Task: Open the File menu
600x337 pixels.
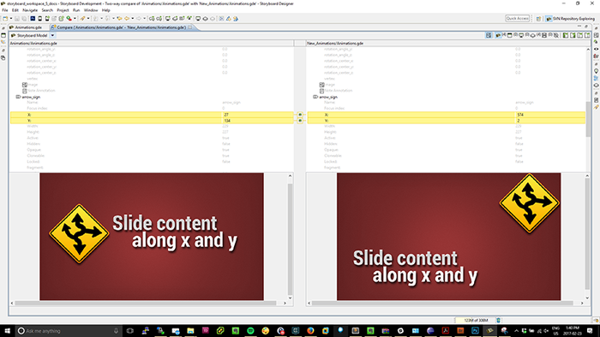Action: (5, 10)
